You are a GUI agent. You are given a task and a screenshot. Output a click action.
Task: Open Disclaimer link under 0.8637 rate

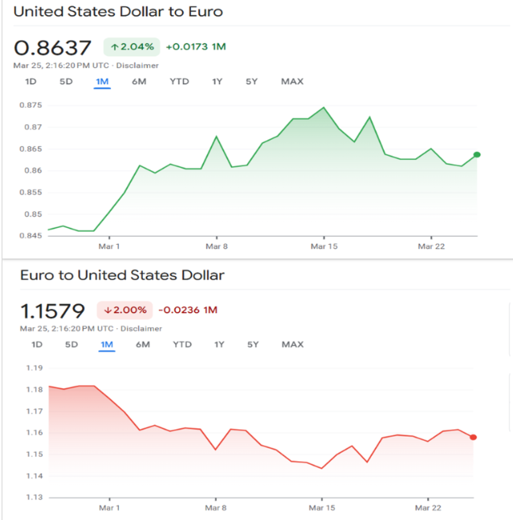pos(139,65)
